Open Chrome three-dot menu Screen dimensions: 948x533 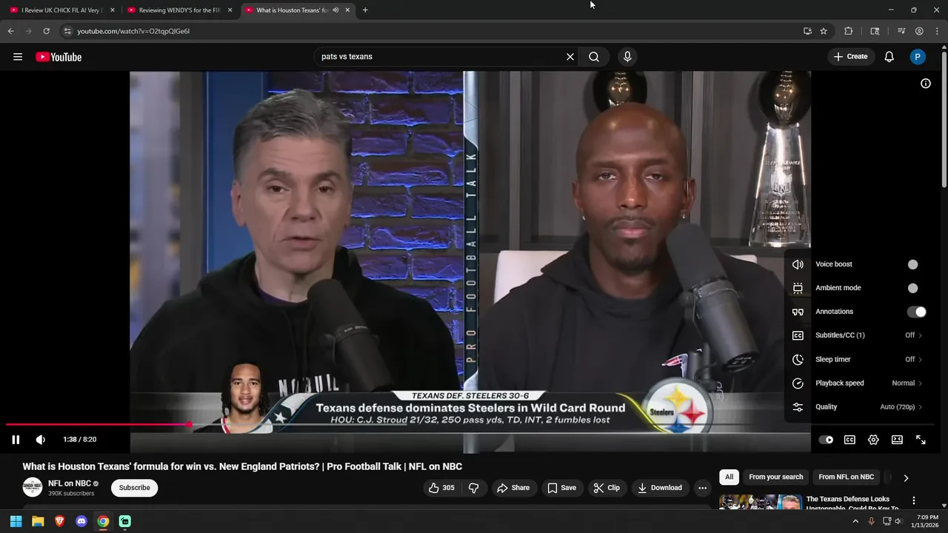tap(938, 31)
